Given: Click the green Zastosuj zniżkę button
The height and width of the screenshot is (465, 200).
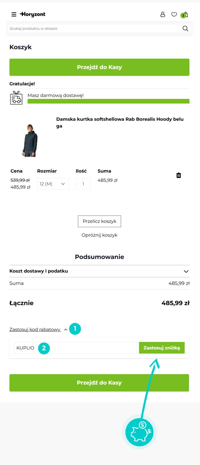Looking at the screenshot, I should [x=162, y=348].
